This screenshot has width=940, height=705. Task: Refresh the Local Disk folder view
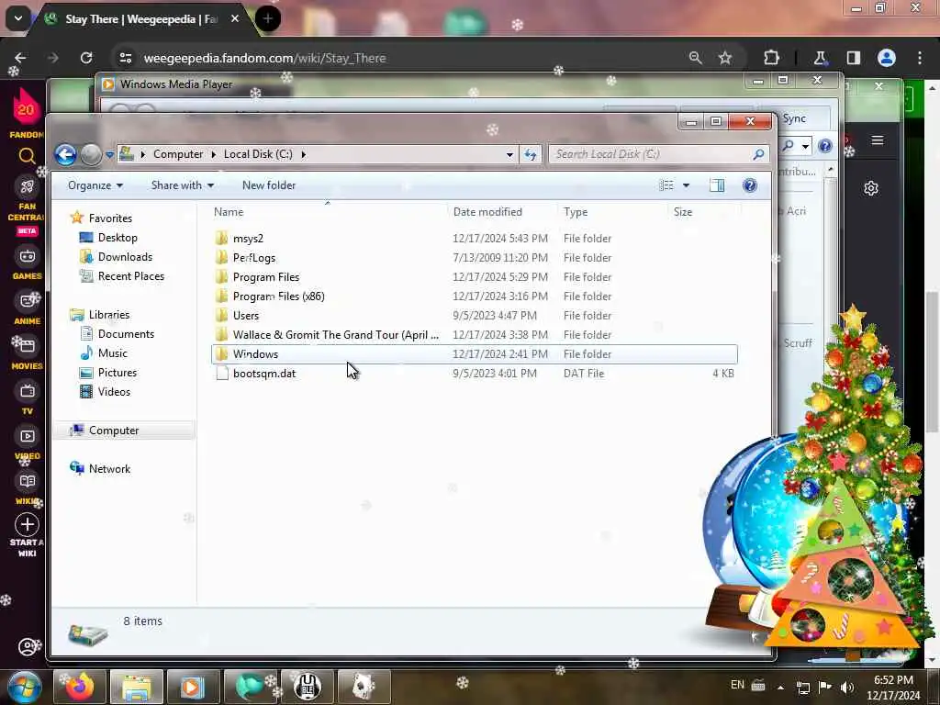(531, 154)
